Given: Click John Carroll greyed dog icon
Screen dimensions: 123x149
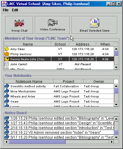Looking at the screenshot, I should 7,64.
